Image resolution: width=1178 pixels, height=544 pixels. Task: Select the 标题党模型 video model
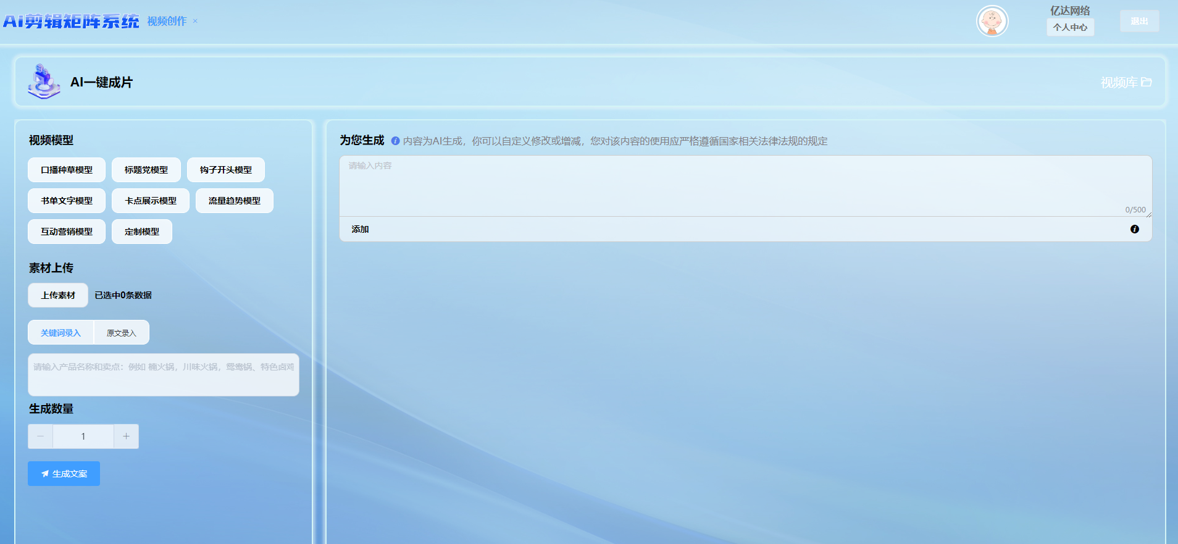146,170
